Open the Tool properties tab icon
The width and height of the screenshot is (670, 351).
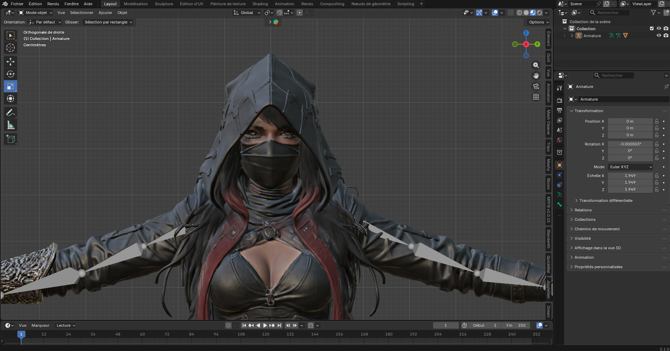tap(560, 88)
